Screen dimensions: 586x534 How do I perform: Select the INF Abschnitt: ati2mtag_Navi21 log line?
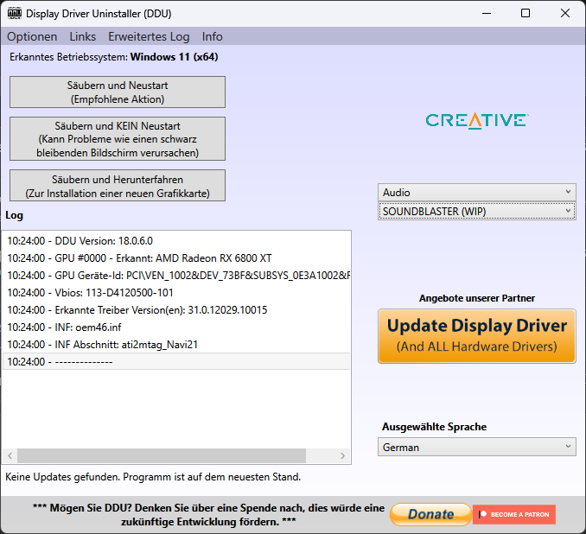coord(176,345)
